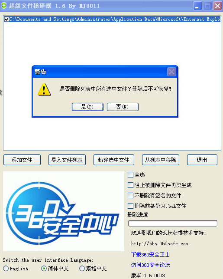Viewport: 223px width, 279px height.
Task: Click the 360安全中心 logo image
Action: pyautogui.click(x=64, y=211)
